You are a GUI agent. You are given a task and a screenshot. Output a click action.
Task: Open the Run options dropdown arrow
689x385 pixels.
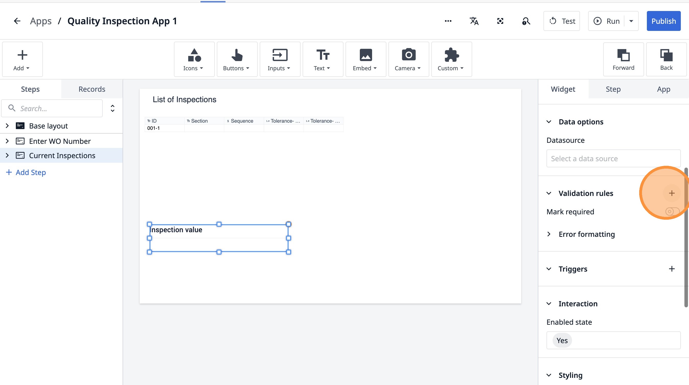tap(631, 21)
